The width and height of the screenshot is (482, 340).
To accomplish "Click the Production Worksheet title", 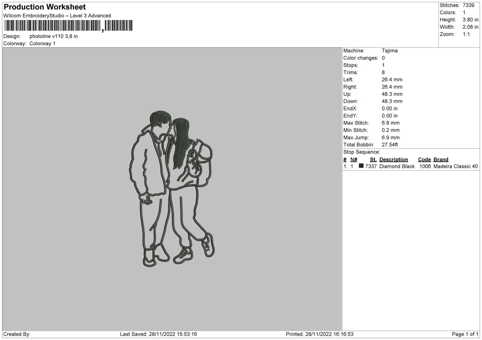I will tap(45, 7).
